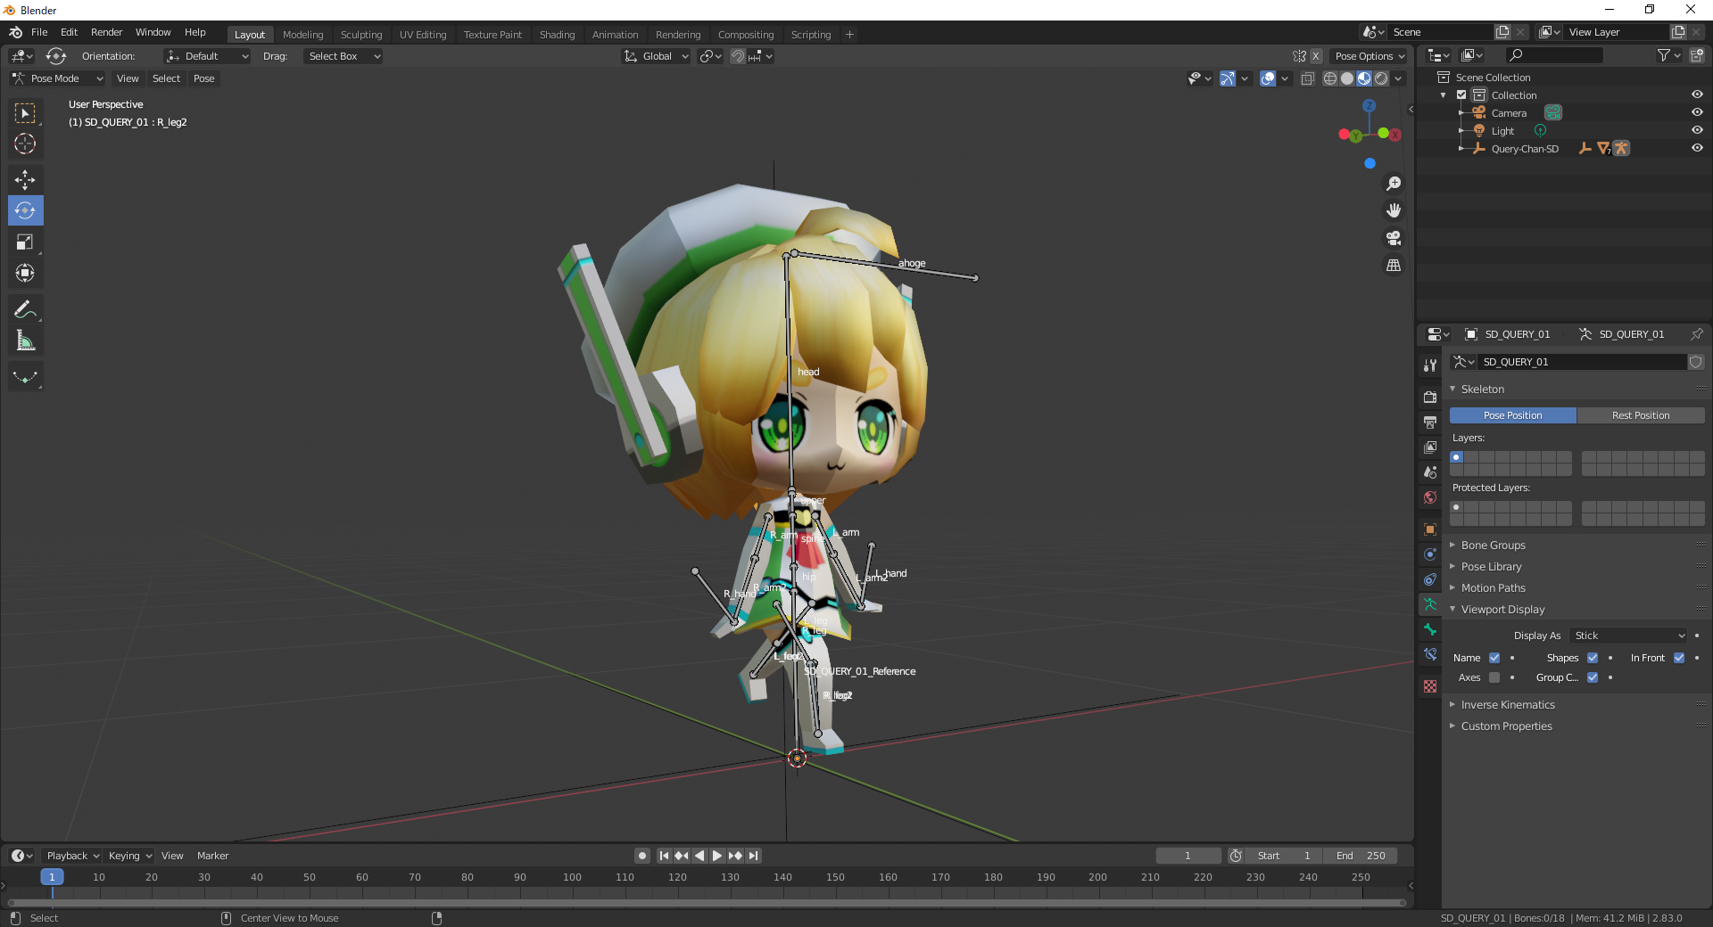The height and width of the screenshot is (927, 1713).
Task: Hide Query-Chan-SD object in viewport
Action: point(1697,148)
